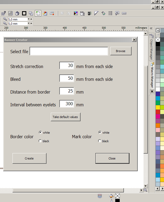Pick the magenta swatch in color palette
The height and width of the screenshot is (202, 164).
tap(158, 116)
